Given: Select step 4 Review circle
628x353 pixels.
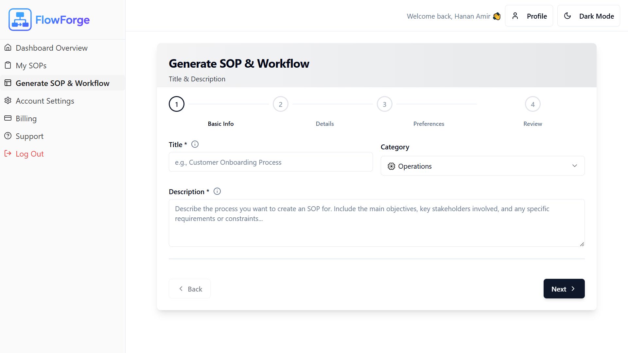Looking at the screenshot, I should pos(532,104).
